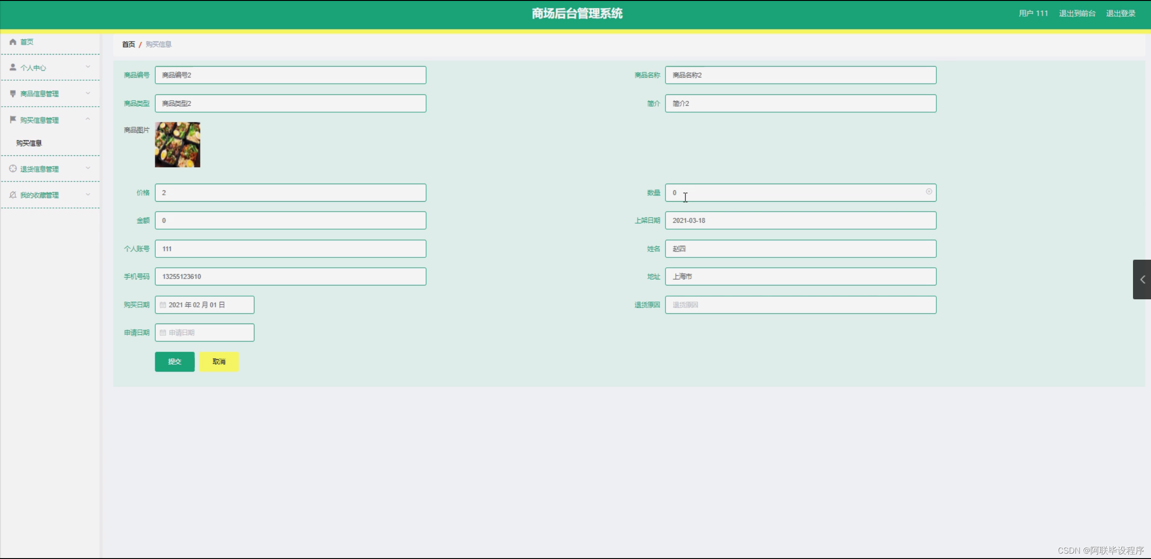This screenshot has height=559, width=1151.
Task: Click the user icon beside 个人中心
Action: (13, 68)
